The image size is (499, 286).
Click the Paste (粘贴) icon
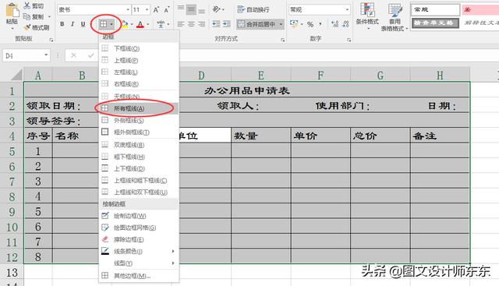[12, 10]
